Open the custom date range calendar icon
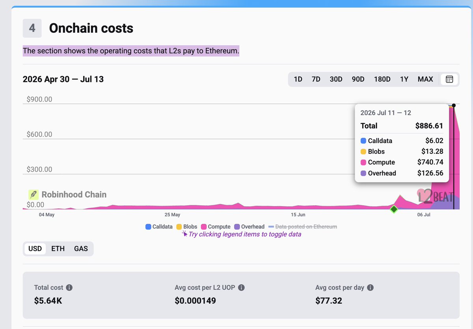473x329 pixels. click(x=449, y=79)
